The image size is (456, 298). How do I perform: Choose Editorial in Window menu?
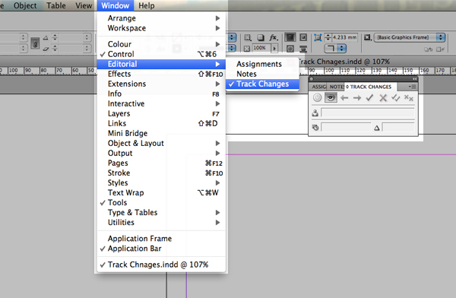pyautogui.click(x=161, y=64)
